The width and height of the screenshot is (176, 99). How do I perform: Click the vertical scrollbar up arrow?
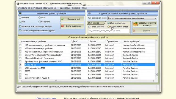156,41
